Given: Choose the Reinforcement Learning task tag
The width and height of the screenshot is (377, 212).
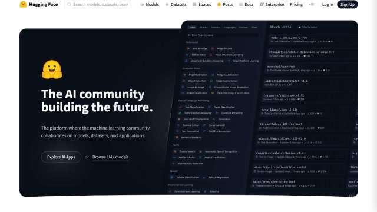Looking at the screenshot, I should tap(184, 191).
